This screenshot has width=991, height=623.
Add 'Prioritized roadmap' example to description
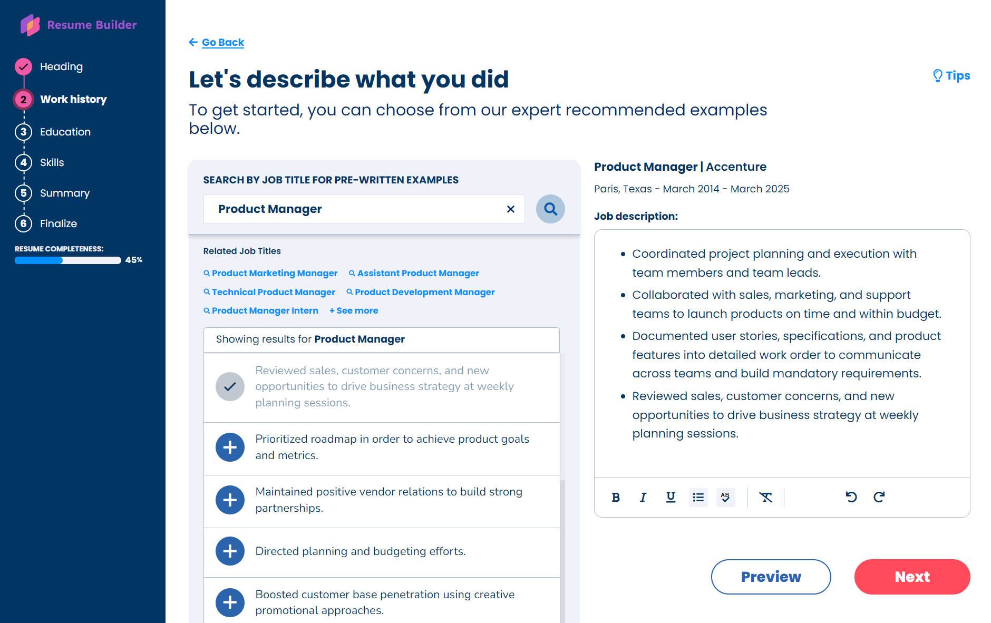pyautogui.click(x=230, y=447)
